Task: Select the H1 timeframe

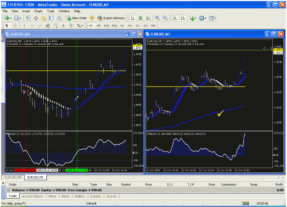Action: [122, 26]
